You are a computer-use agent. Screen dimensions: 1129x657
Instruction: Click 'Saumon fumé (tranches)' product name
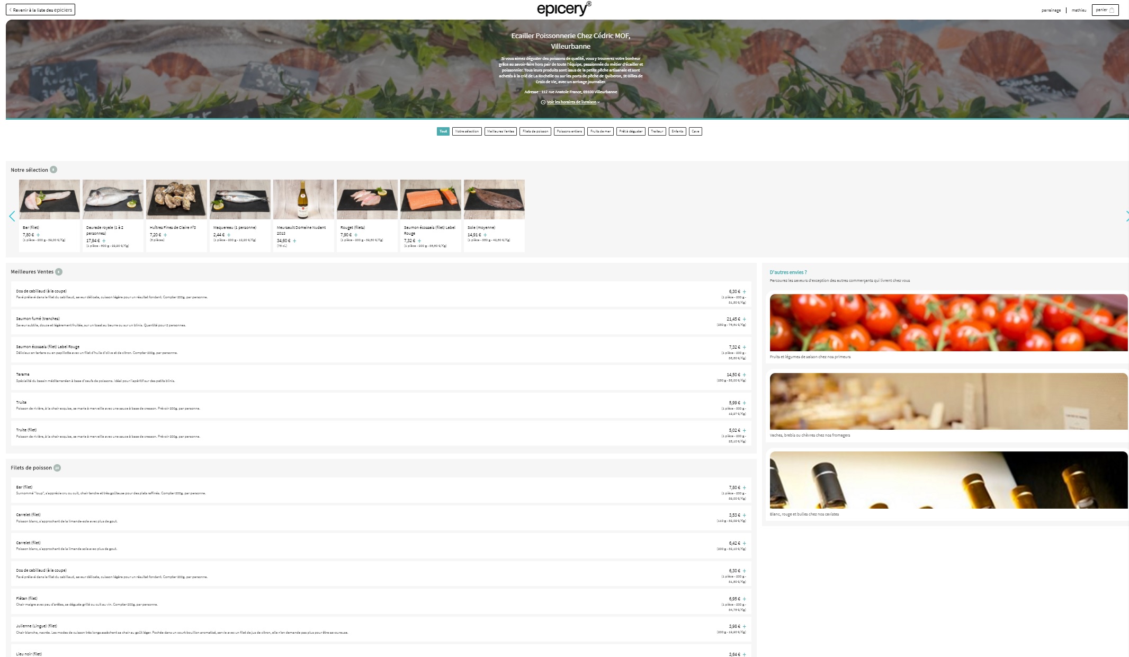[x=38, y=319]
